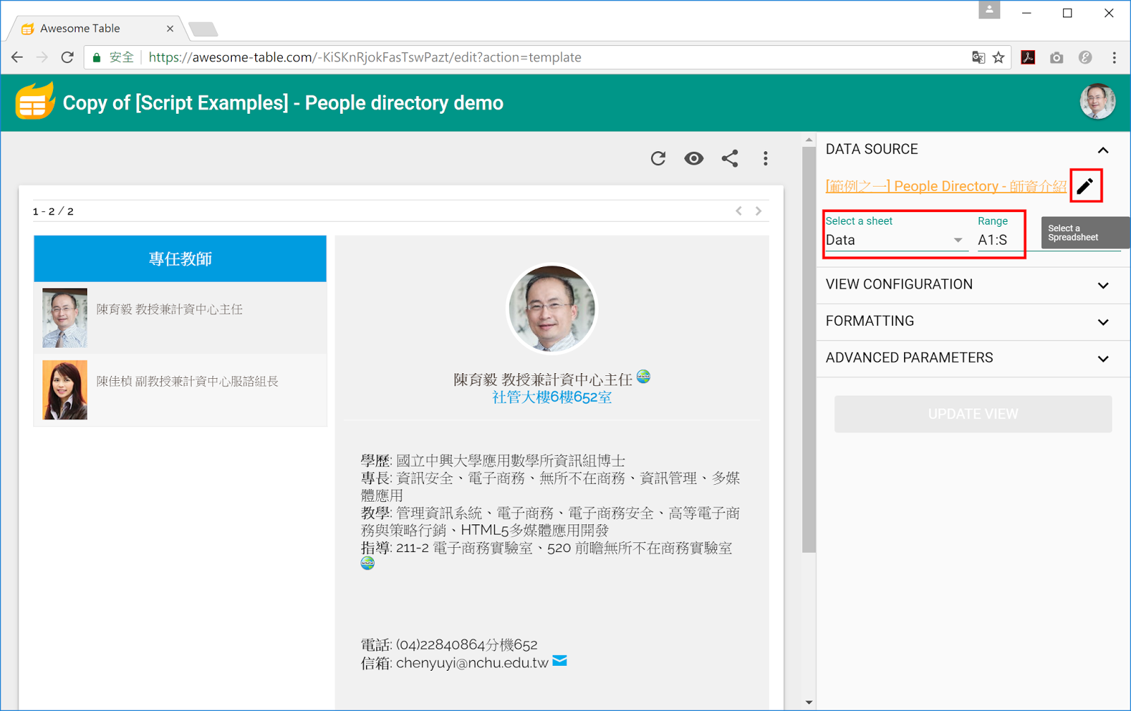This screenshot has width=1131, height=711.
Task: Go to next page of results
Action: [758, 211]
